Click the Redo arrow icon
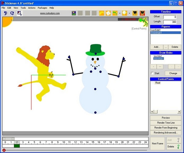This screenshot has width=184, height=153. [12, 13]
